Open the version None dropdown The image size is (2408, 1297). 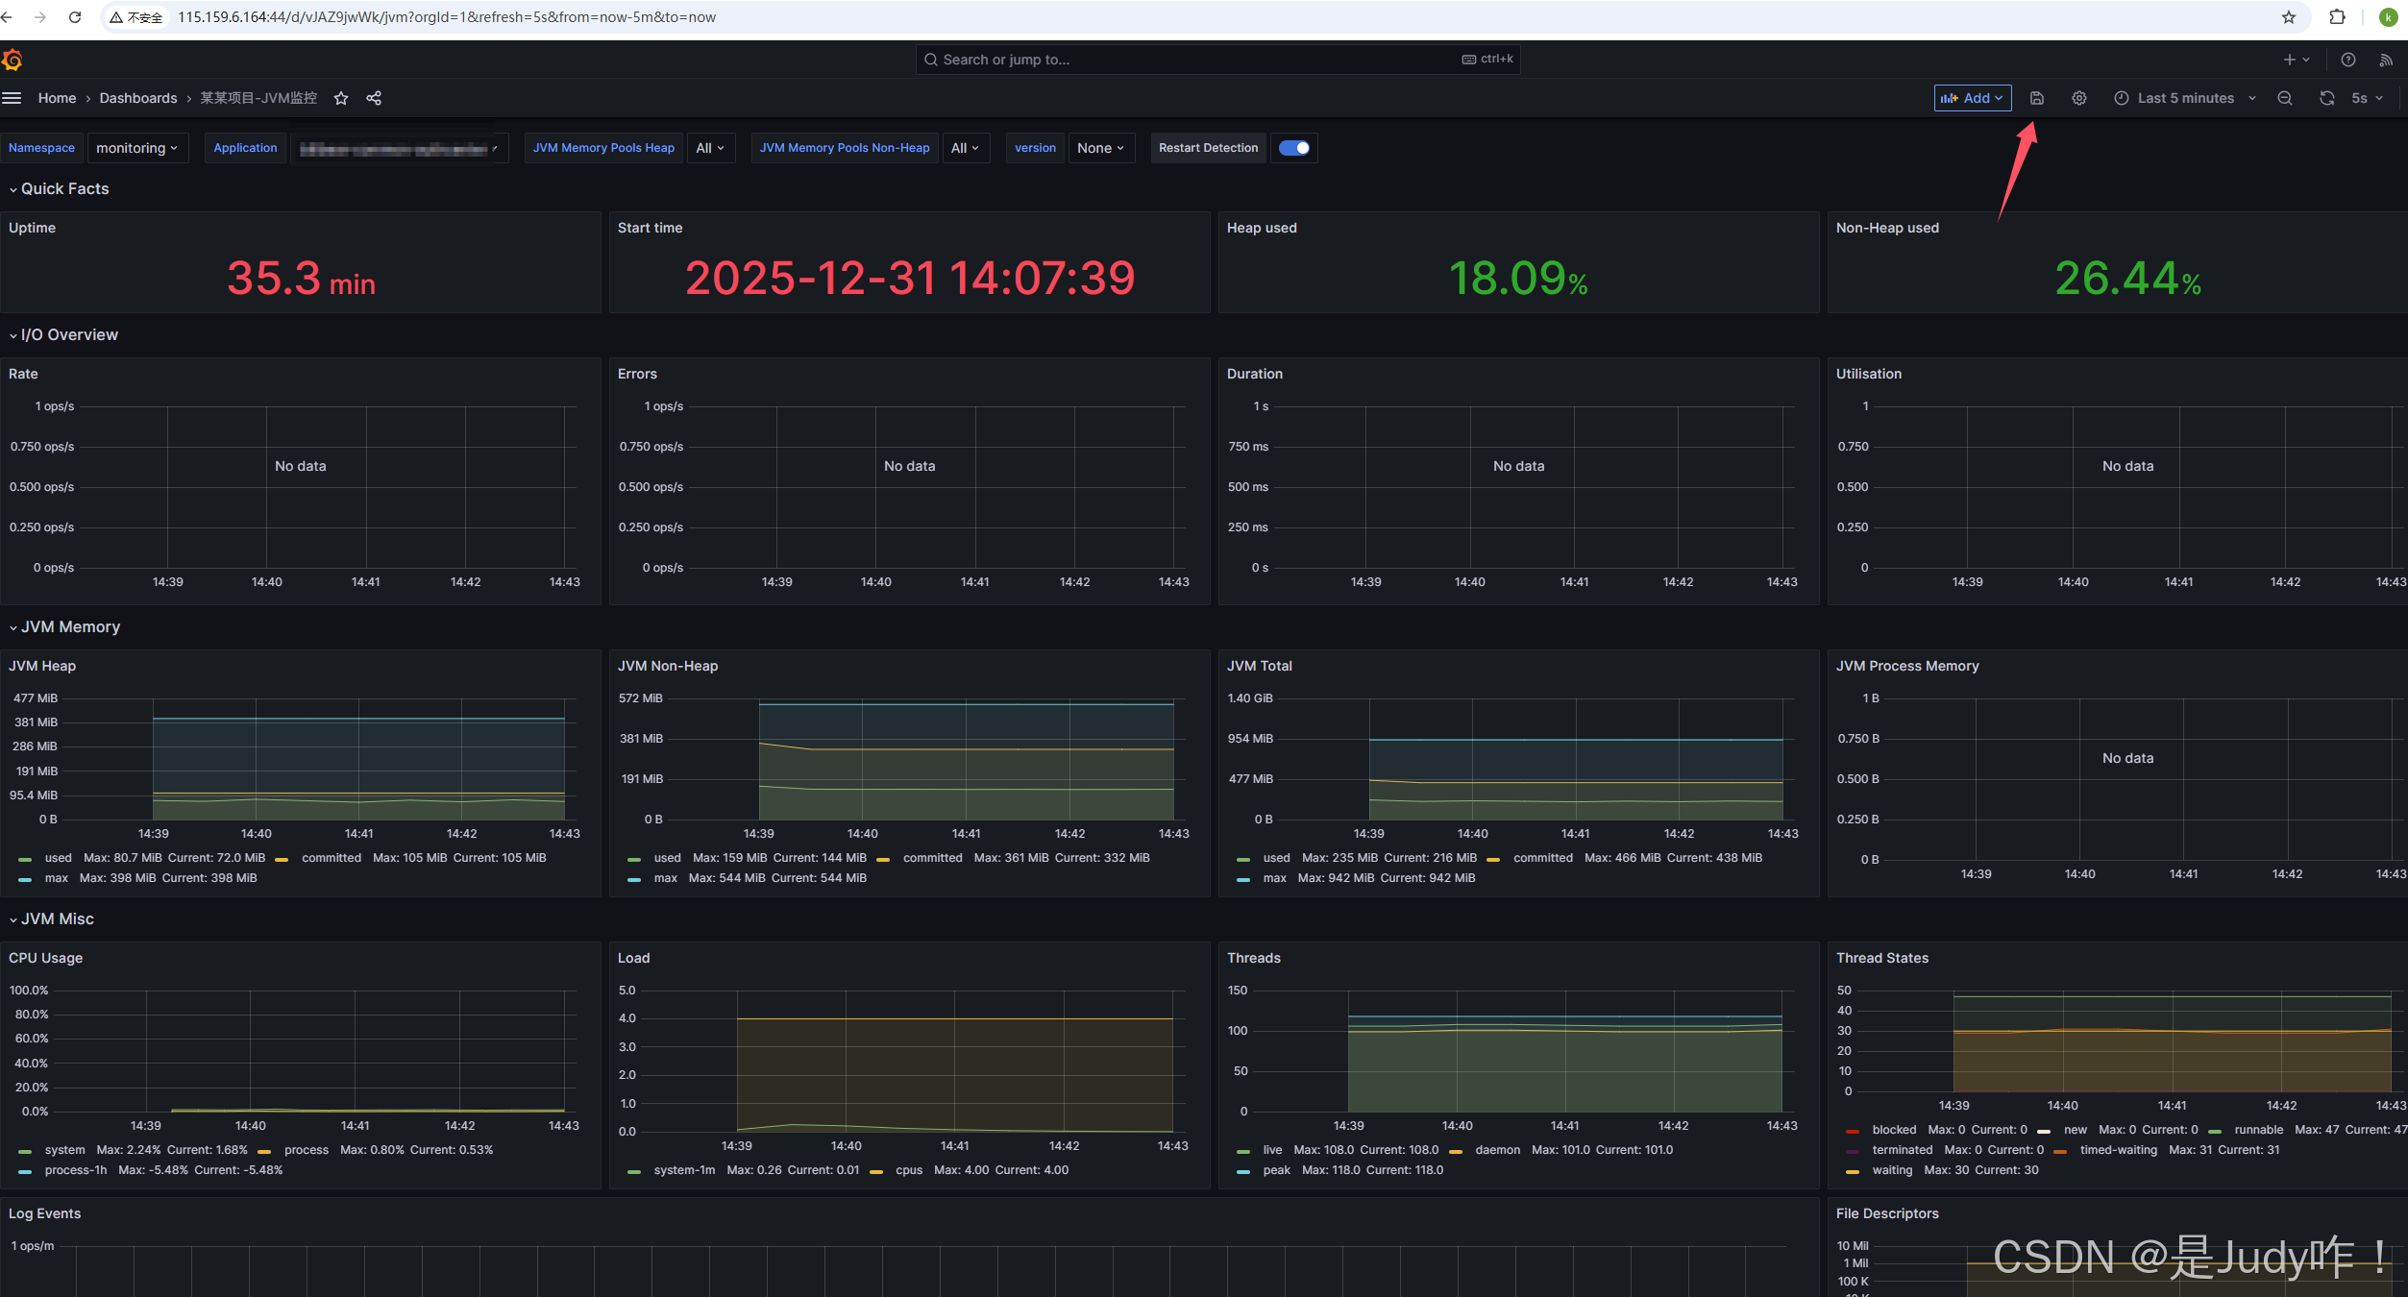1099,148
